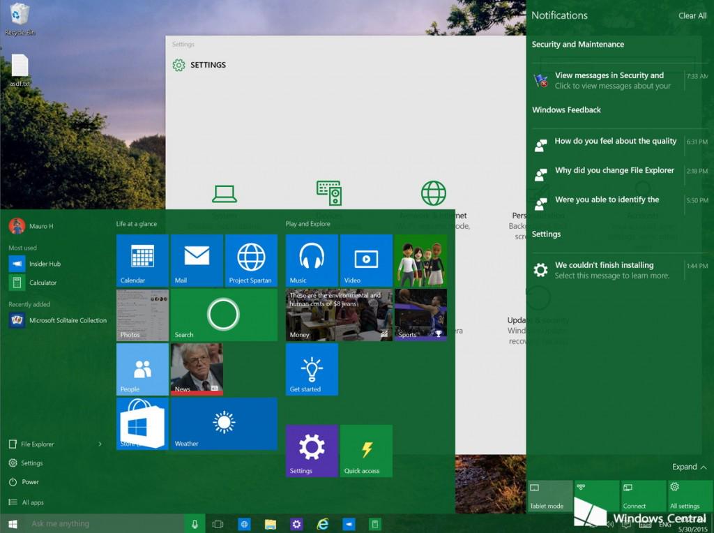The width and height of the screenshot is (714, 533).
Task: Clear All notifications
Action: [x=692, y=15]
